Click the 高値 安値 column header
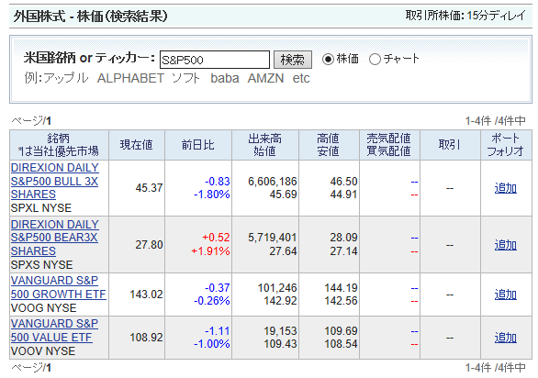This screenshot has height=378, width=538. click(x=329, y=145)
